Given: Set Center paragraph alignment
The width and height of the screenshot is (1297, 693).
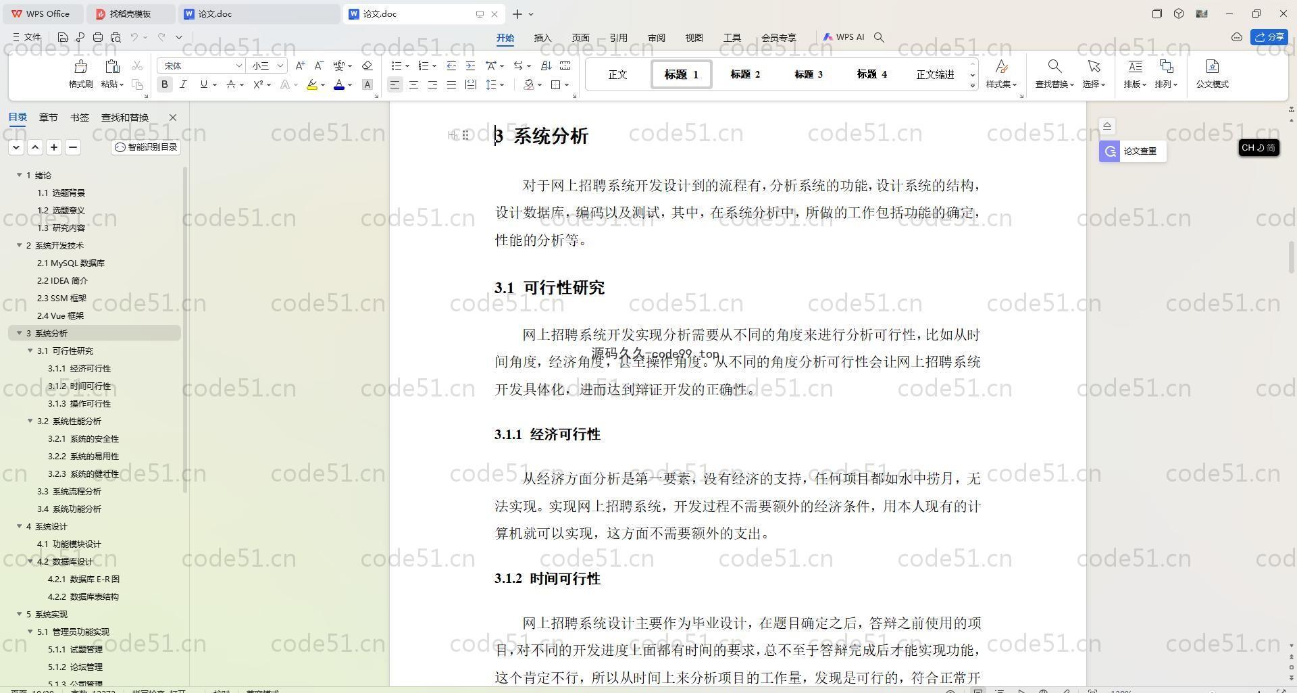Looking at the screenshot, I should 413,84.
